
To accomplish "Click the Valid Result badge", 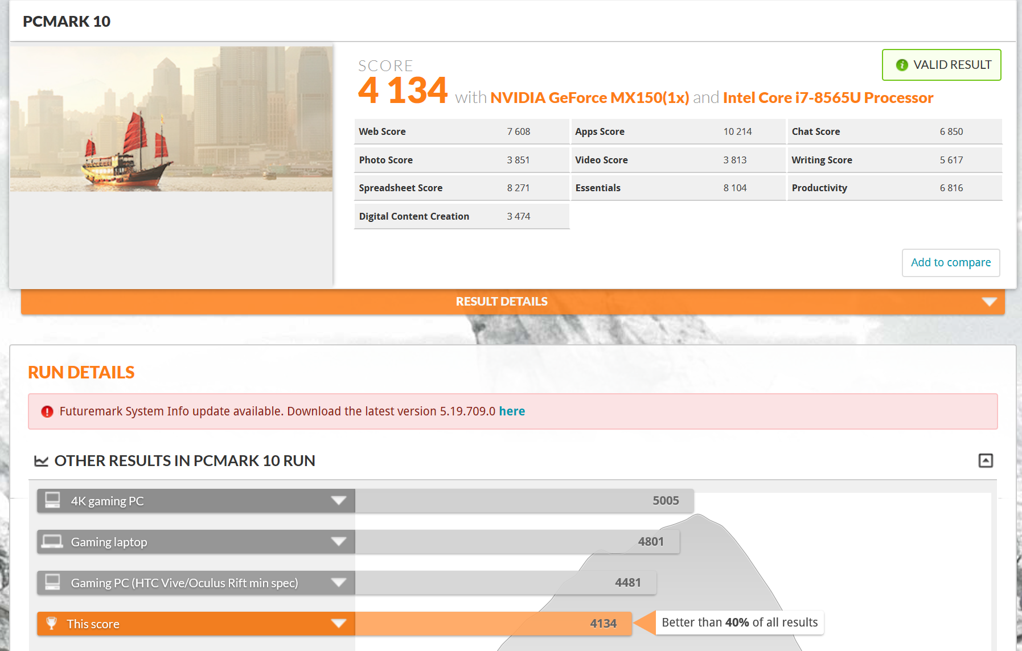I will coord(942,65).
